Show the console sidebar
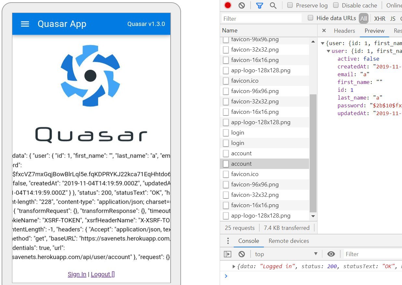 point(227,254)
